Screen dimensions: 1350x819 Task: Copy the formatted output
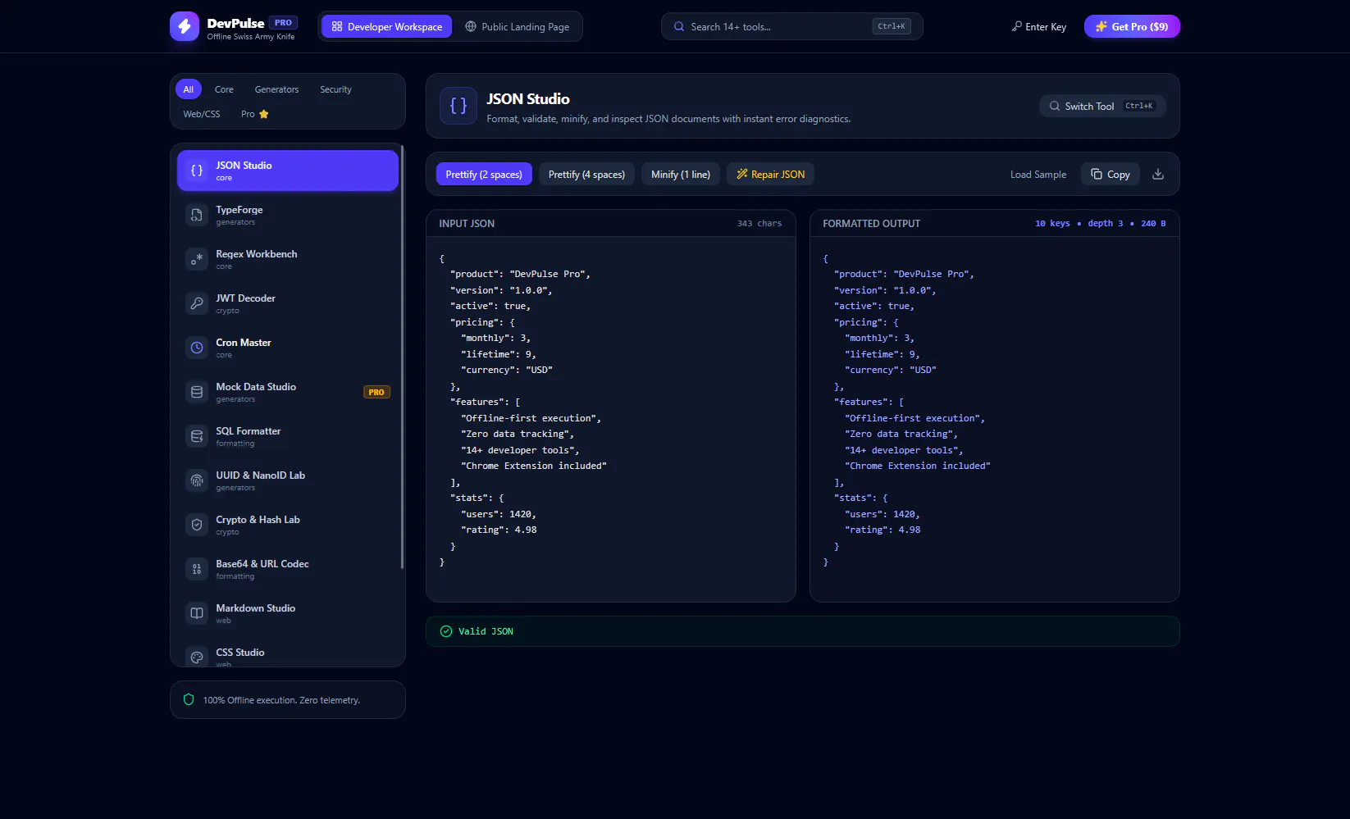[1110, 174]
